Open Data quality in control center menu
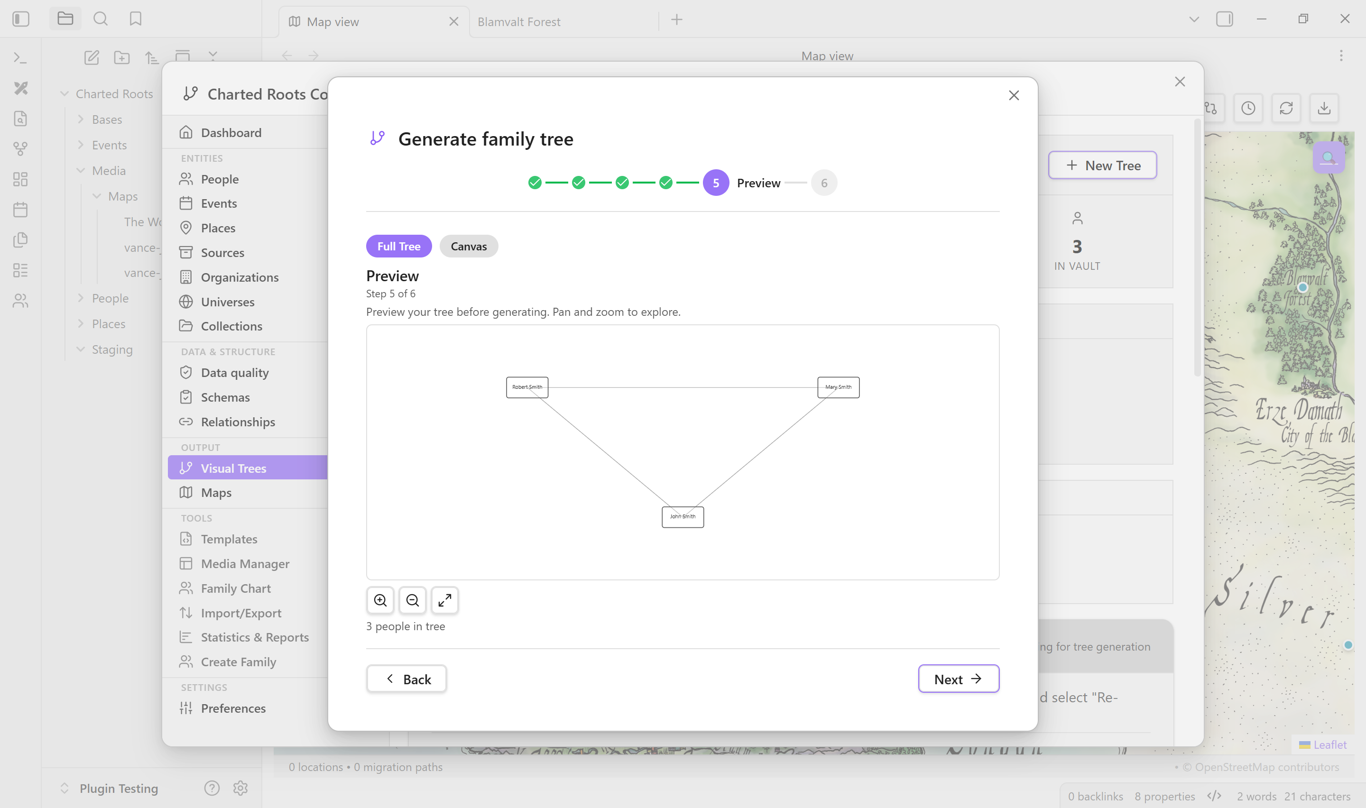Image resolution: width=1366 pixels, height=808 pixels. pos(235,372)
